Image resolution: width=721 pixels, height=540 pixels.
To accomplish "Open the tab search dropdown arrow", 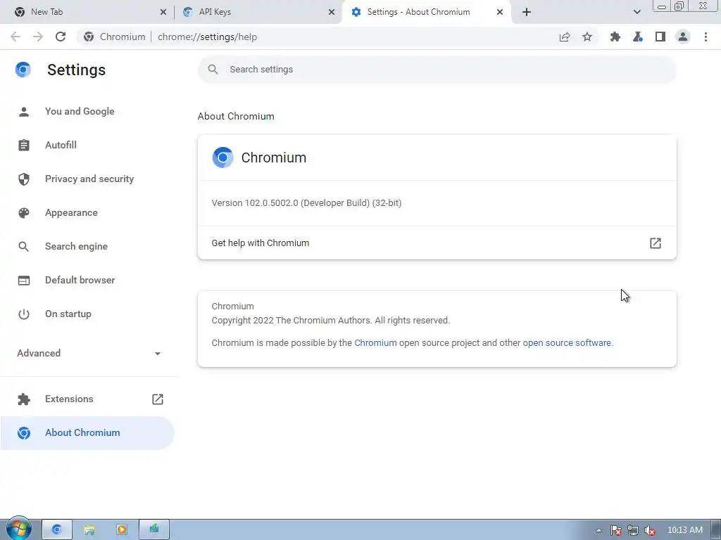I will tap(637, 12).
